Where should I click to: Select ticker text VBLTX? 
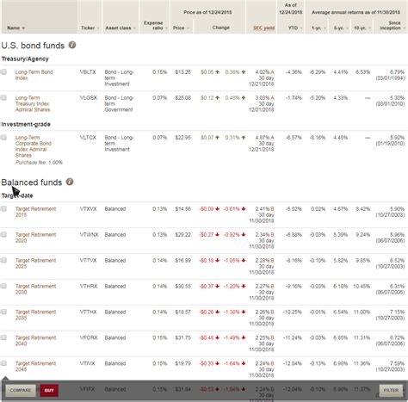point(88,71)
